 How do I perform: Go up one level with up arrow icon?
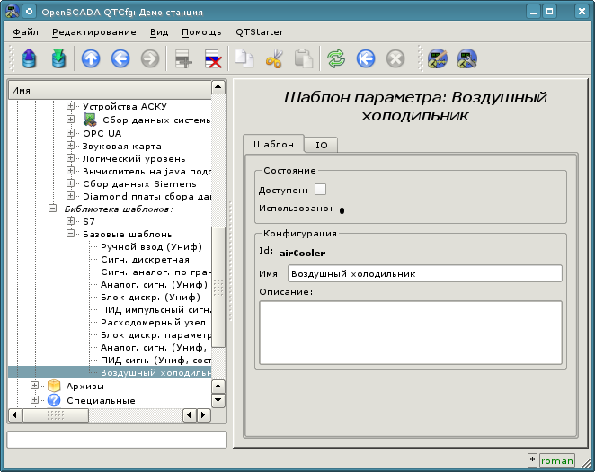[x=91, y=59]
